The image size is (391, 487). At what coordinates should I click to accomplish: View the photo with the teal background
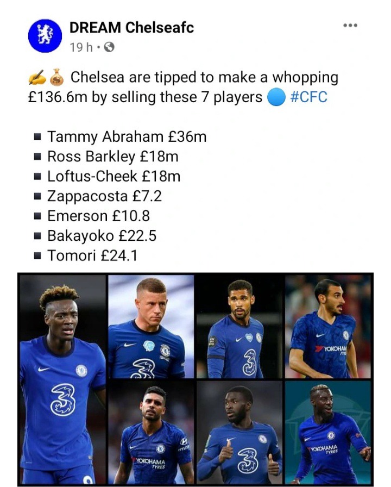pos(328,432)
